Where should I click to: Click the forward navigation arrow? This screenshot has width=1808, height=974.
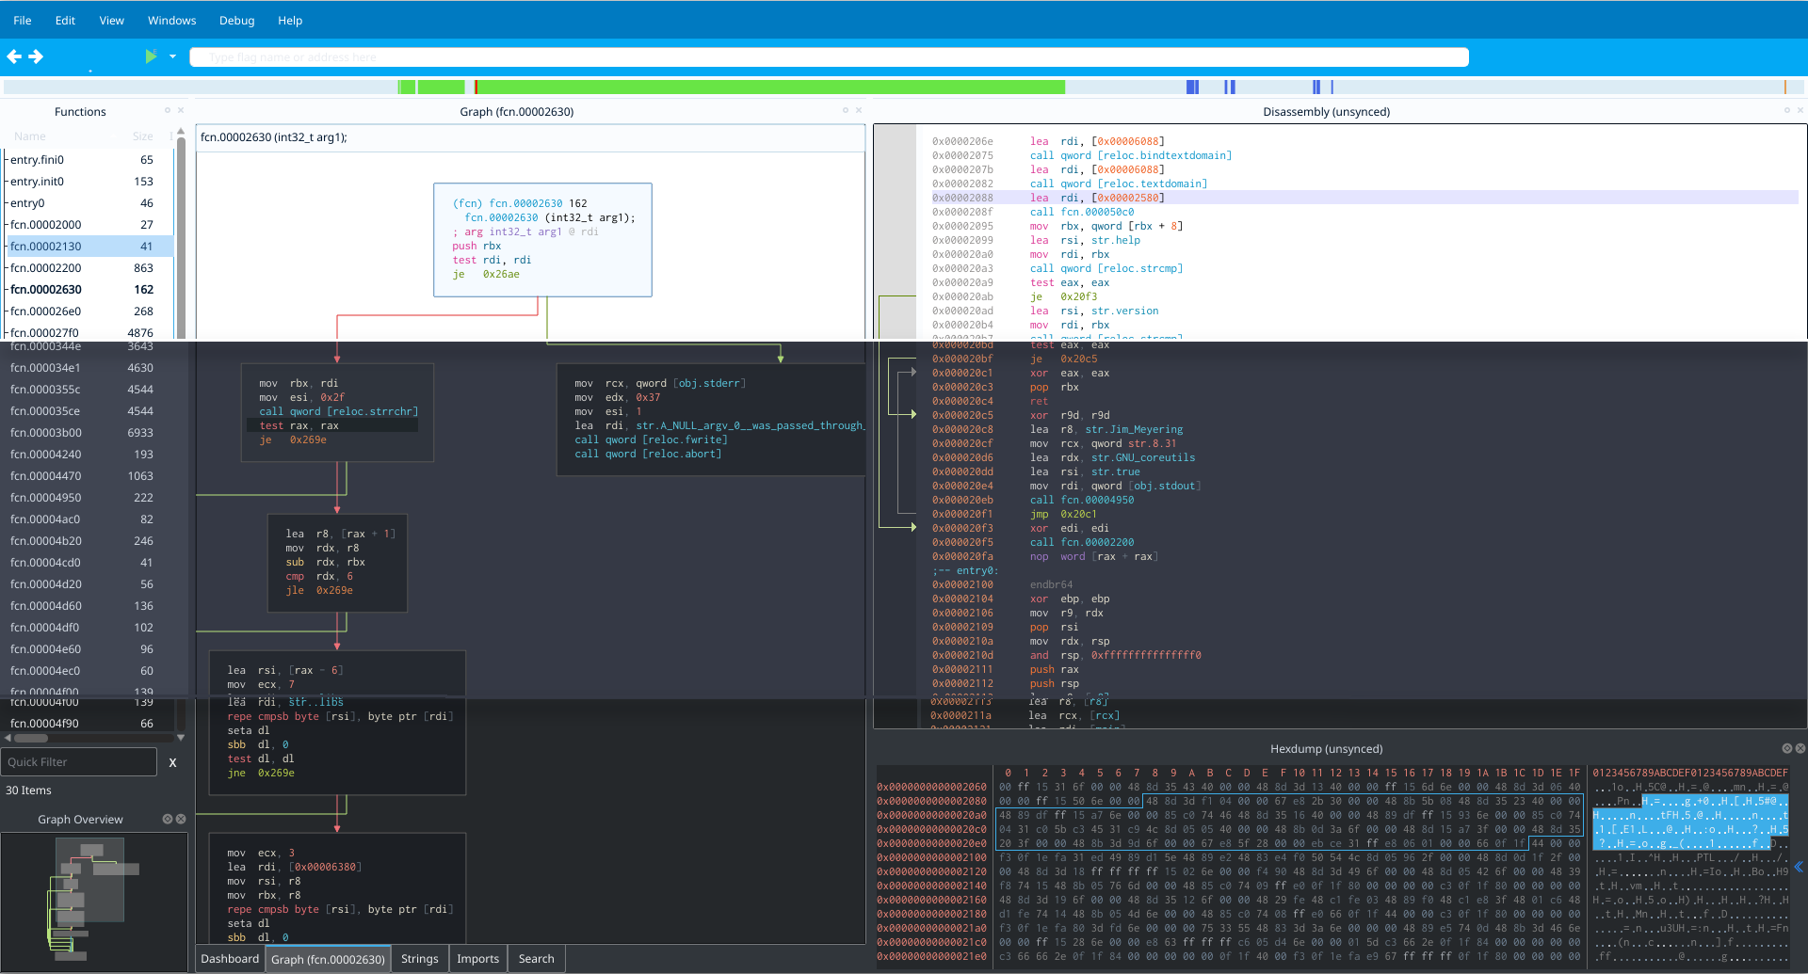[x=36, y=56]
